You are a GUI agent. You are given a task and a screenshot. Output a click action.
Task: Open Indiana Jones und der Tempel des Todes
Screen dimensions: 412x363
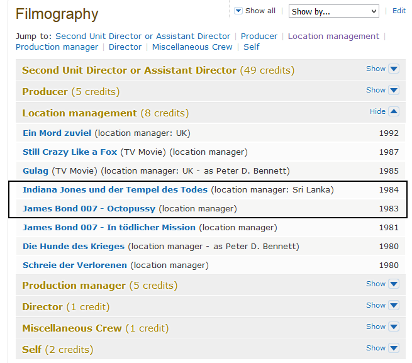(x=115, y=189)
